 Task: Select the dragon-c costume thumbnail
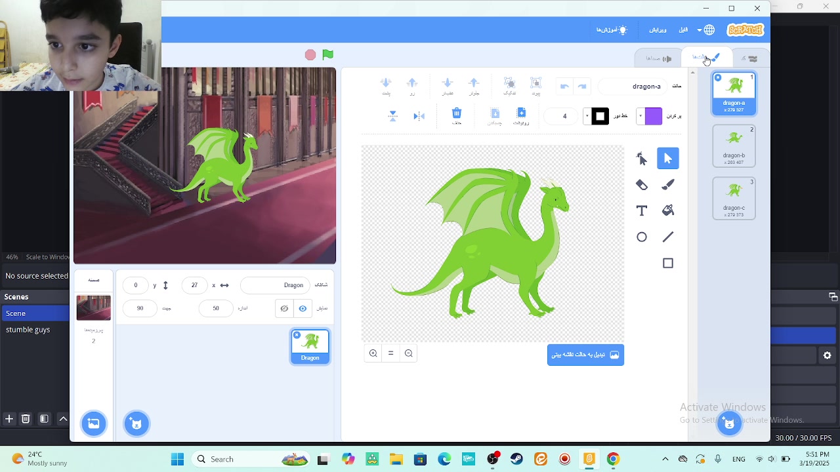tap(734, 199)
